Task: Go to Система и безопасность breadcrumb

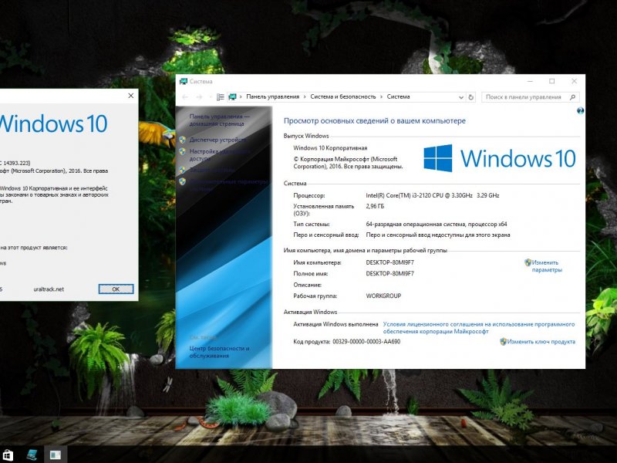Action: pyautogui.click(x=343, y=97)
